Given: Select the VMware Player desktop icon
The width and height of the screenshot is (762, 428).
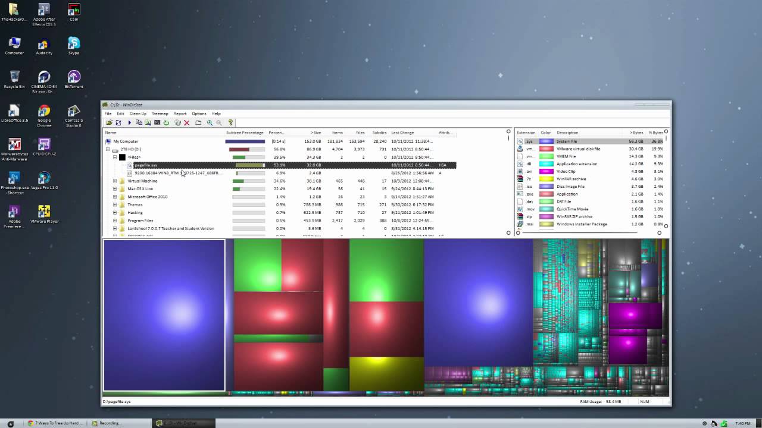Looking at the screenshot, I should coord(44,215).
